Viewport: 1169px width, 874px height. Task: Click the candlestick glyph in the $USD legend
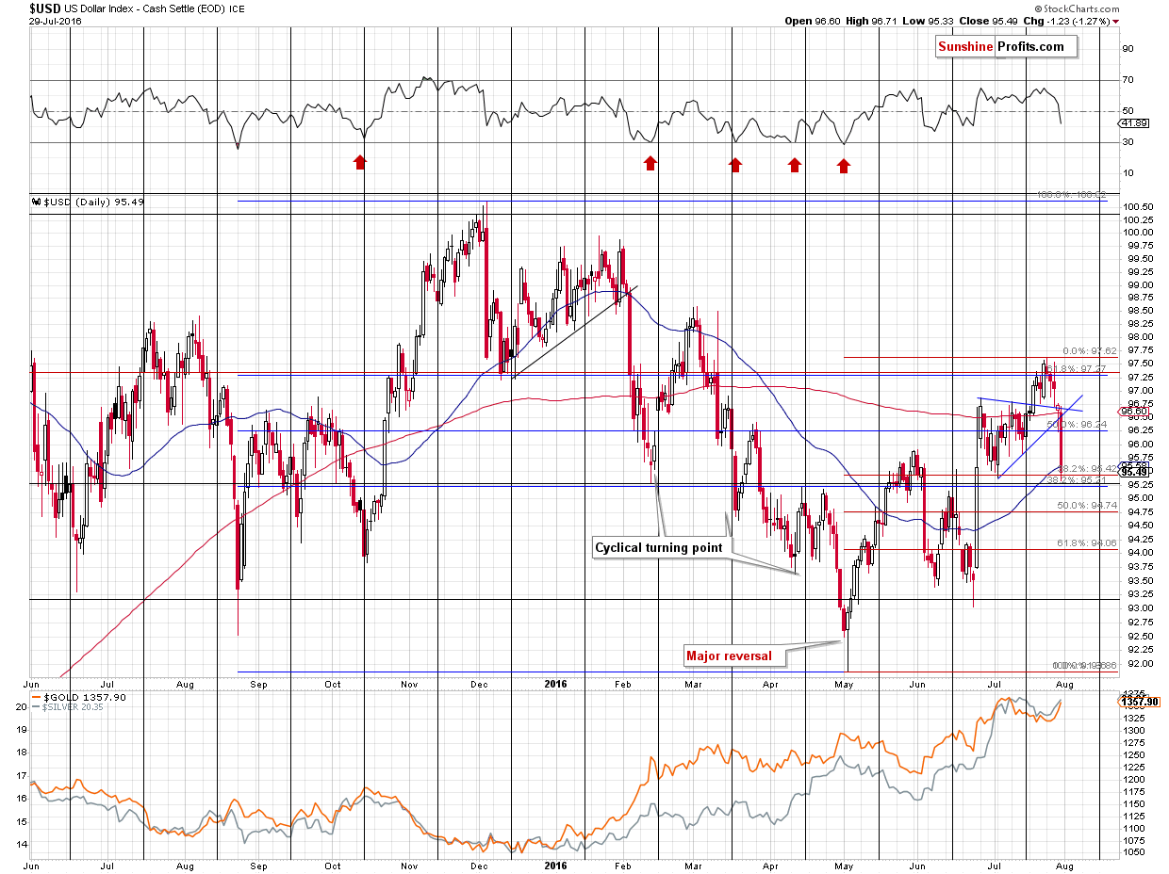click(36, 202)
